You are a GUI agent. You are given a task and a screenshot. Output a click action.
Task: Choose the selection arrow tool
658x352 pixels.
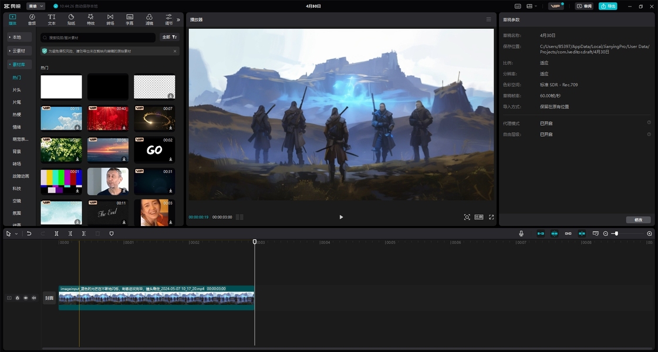[x=8, y=233]
